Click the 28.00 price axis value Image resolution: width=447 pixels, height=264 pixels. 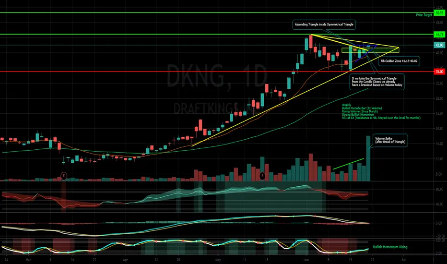(x=439, y=98)
